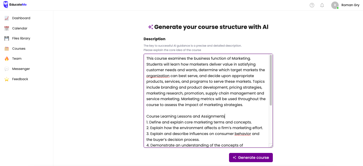Open the notifications bell
363x166 pixels.
click(322, 5)
